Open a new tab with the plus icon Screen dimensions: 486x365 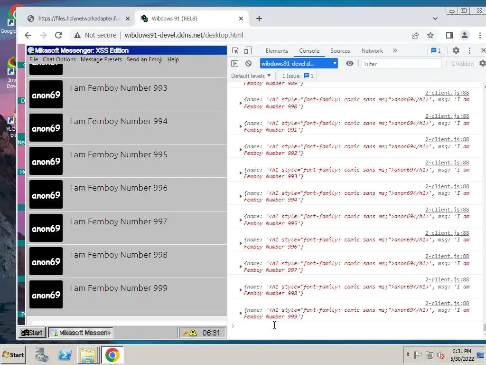tap(259, 19)
